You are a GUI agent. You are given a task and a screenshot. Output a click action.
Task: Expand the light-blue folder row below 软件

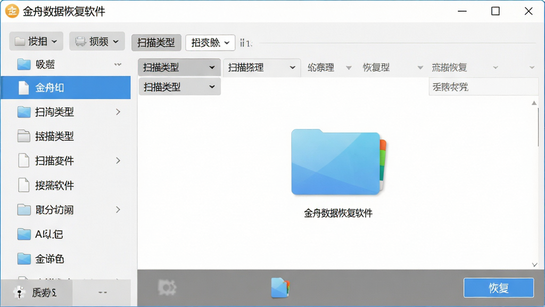click(118, 209)
